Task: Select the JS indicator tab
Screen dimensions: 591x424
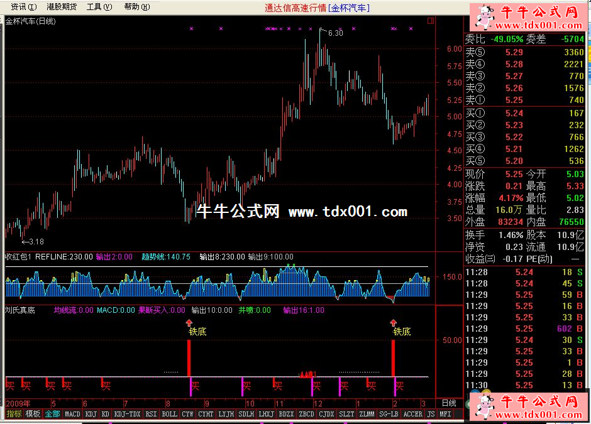Action: (431, 414)
